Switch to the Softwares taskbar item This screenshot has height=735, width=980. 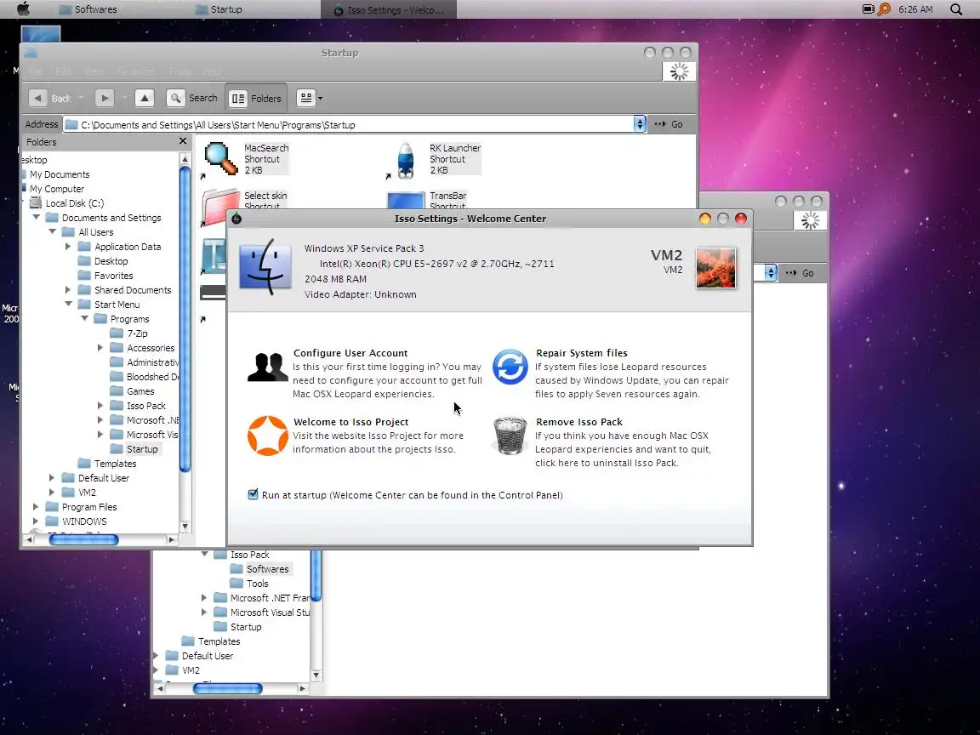(88, 9)
